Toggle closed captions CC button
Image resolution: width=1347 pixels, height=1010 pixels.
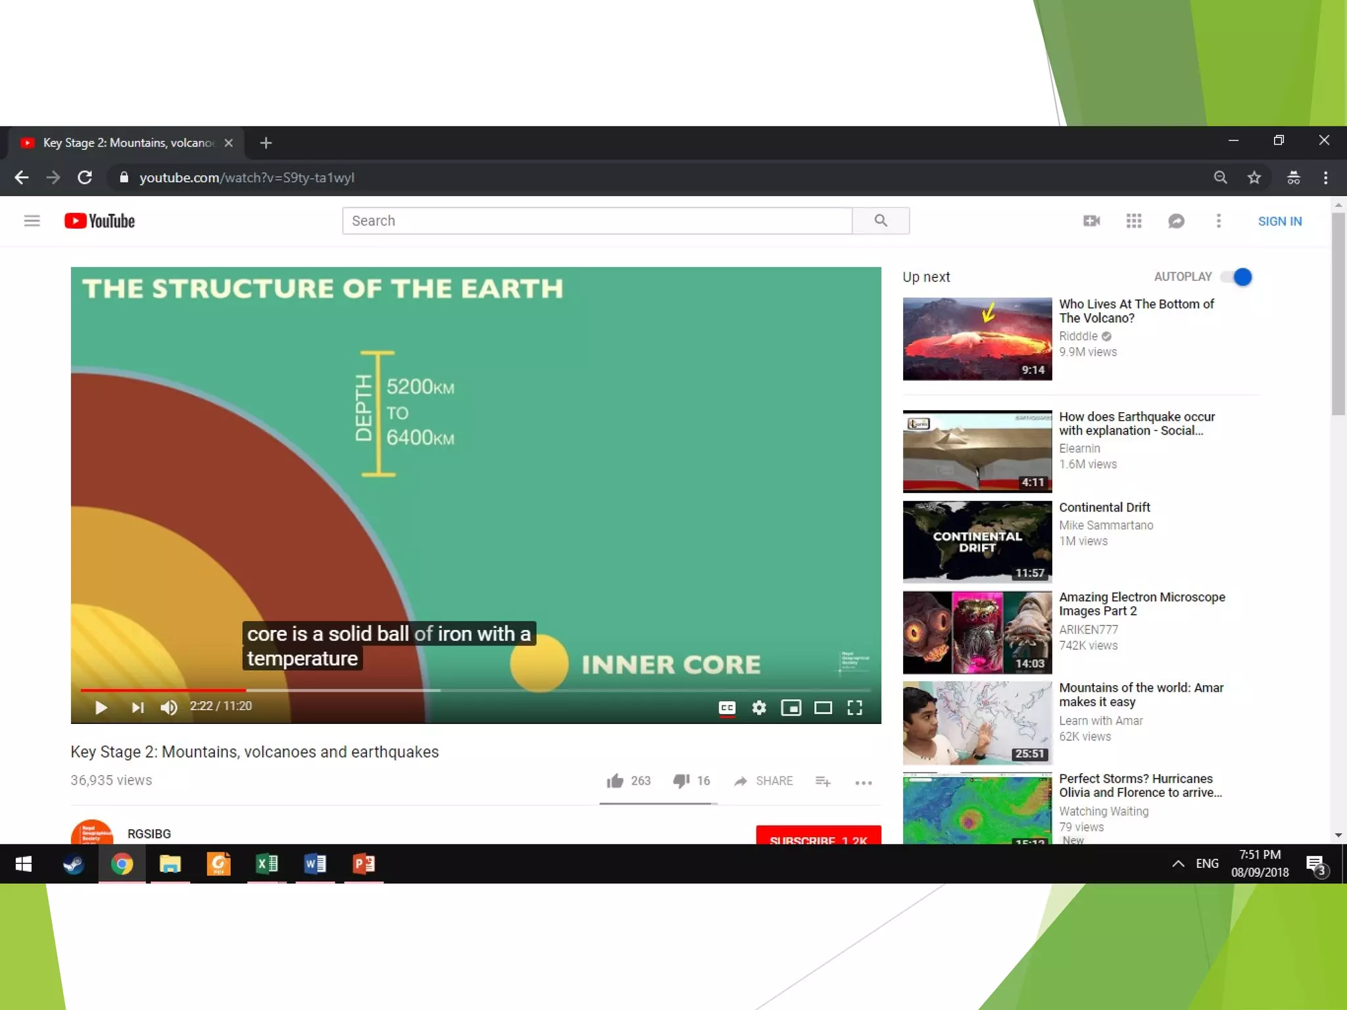pos(727,708)
